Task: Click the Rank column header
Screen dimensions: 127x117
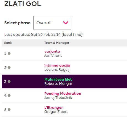Action: point(8,43)
